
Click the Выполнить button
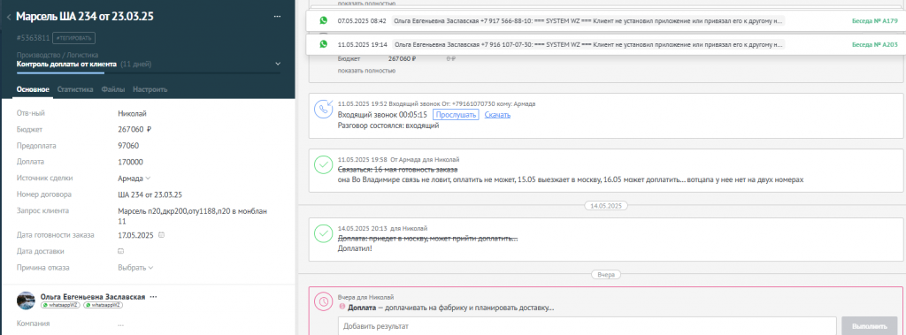coord(871,326)
